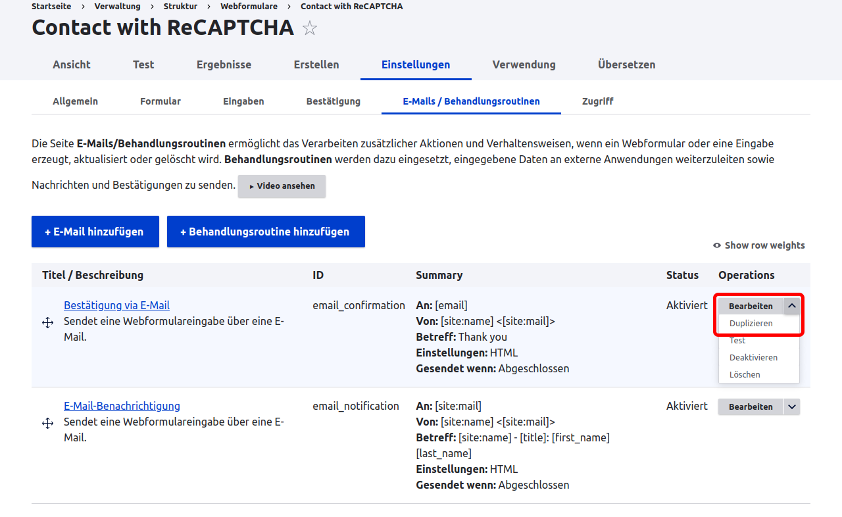Image resolution: width=842 pixels, height=517 pixels.
Task: Switch to the Allgemein sub-tab
Action: click(x=75, y=101)
